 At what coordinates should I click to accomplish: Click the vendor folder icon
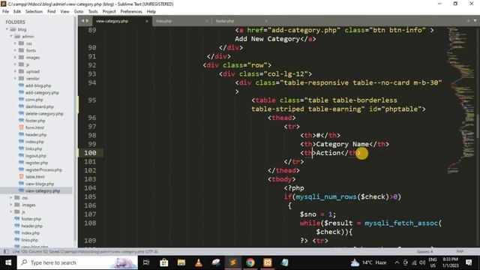[x=21, y=78]
